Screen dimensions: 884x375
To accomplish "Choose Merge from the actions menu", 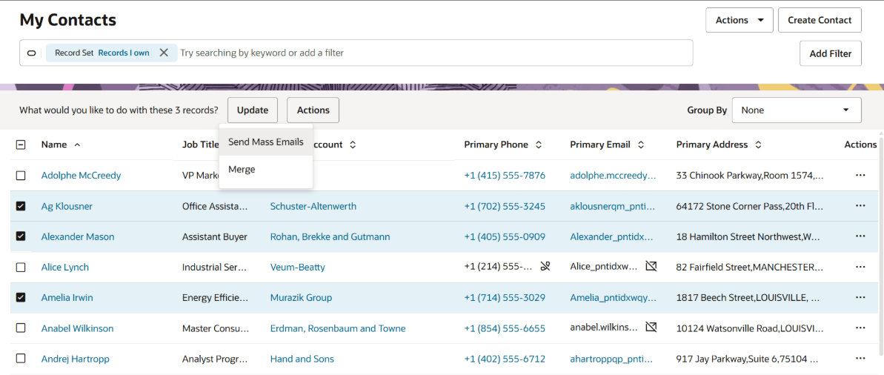I will pyautogui.click(x=265, y=169).
